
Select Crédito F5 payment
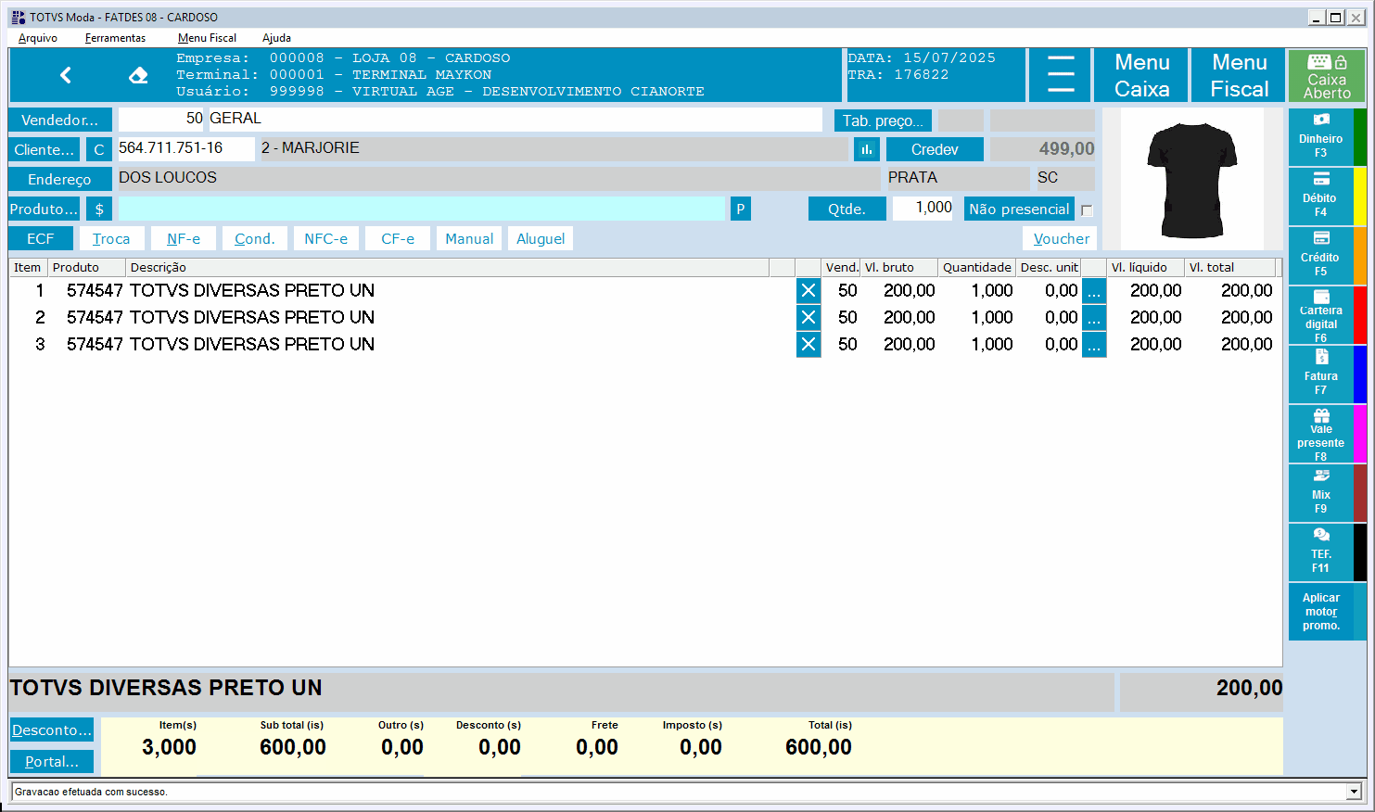click(x=1320, y=256)
